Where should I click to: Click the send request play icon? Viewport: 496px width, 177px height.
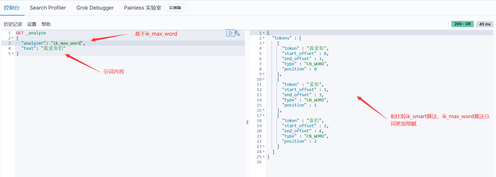click(230, 33)
